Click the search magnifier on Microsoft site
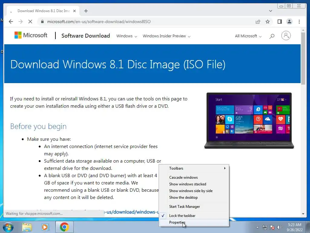 (x=272, y=36)
